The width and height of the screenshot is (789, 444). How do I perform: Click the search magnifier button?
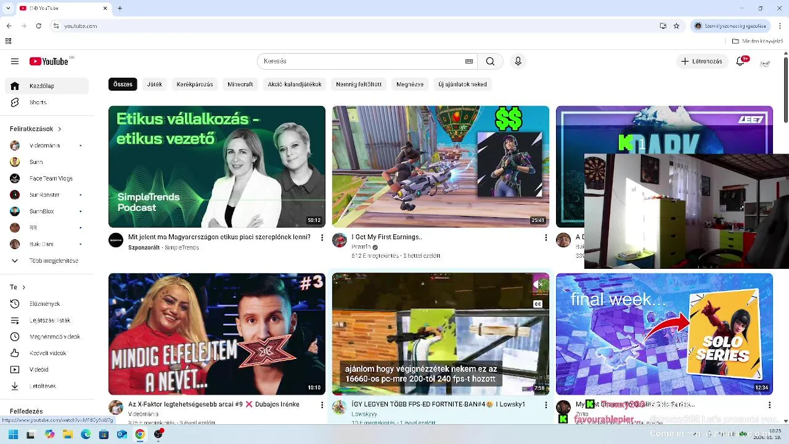tap(490, 61)
